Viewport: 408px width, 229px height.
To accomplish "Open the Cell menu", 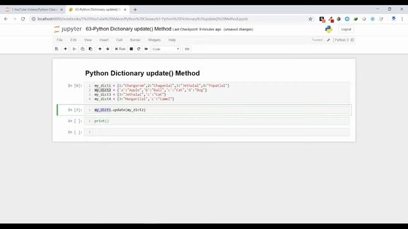I will point(119,40).
